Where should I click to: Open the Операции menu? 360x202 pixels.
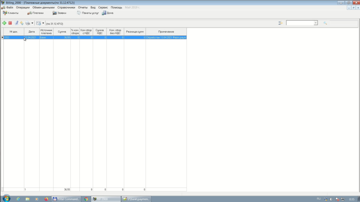click(23, 7)
